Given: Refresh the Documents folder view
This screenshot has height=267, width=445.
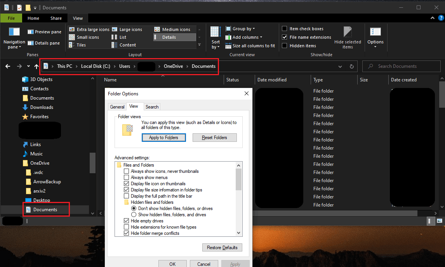Looking at the screenshot, I should click(351, 66).
